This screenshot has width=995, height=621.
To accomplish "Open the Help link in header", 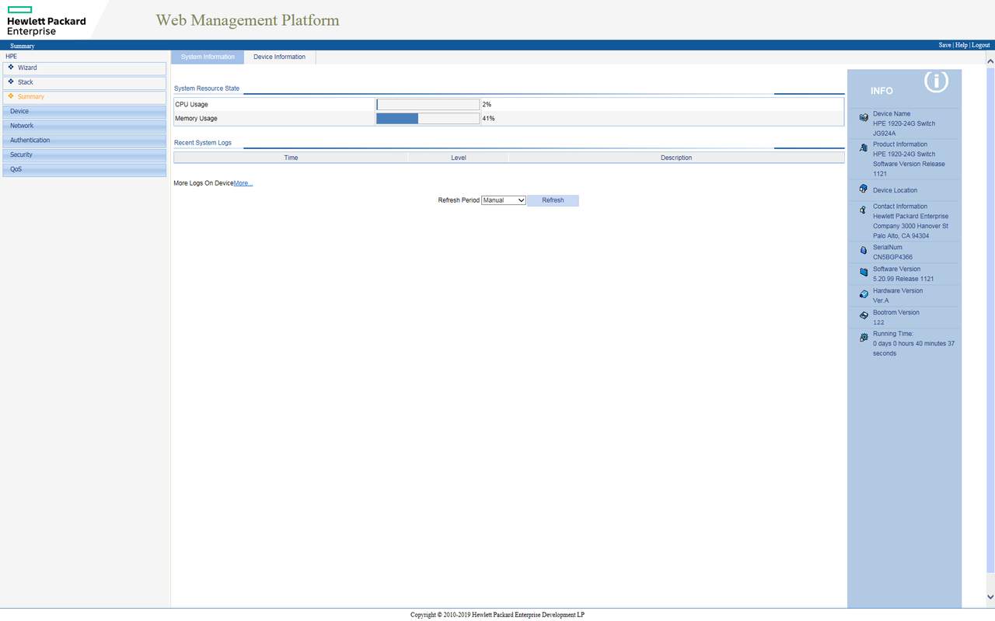I will [x=962, y=45].
